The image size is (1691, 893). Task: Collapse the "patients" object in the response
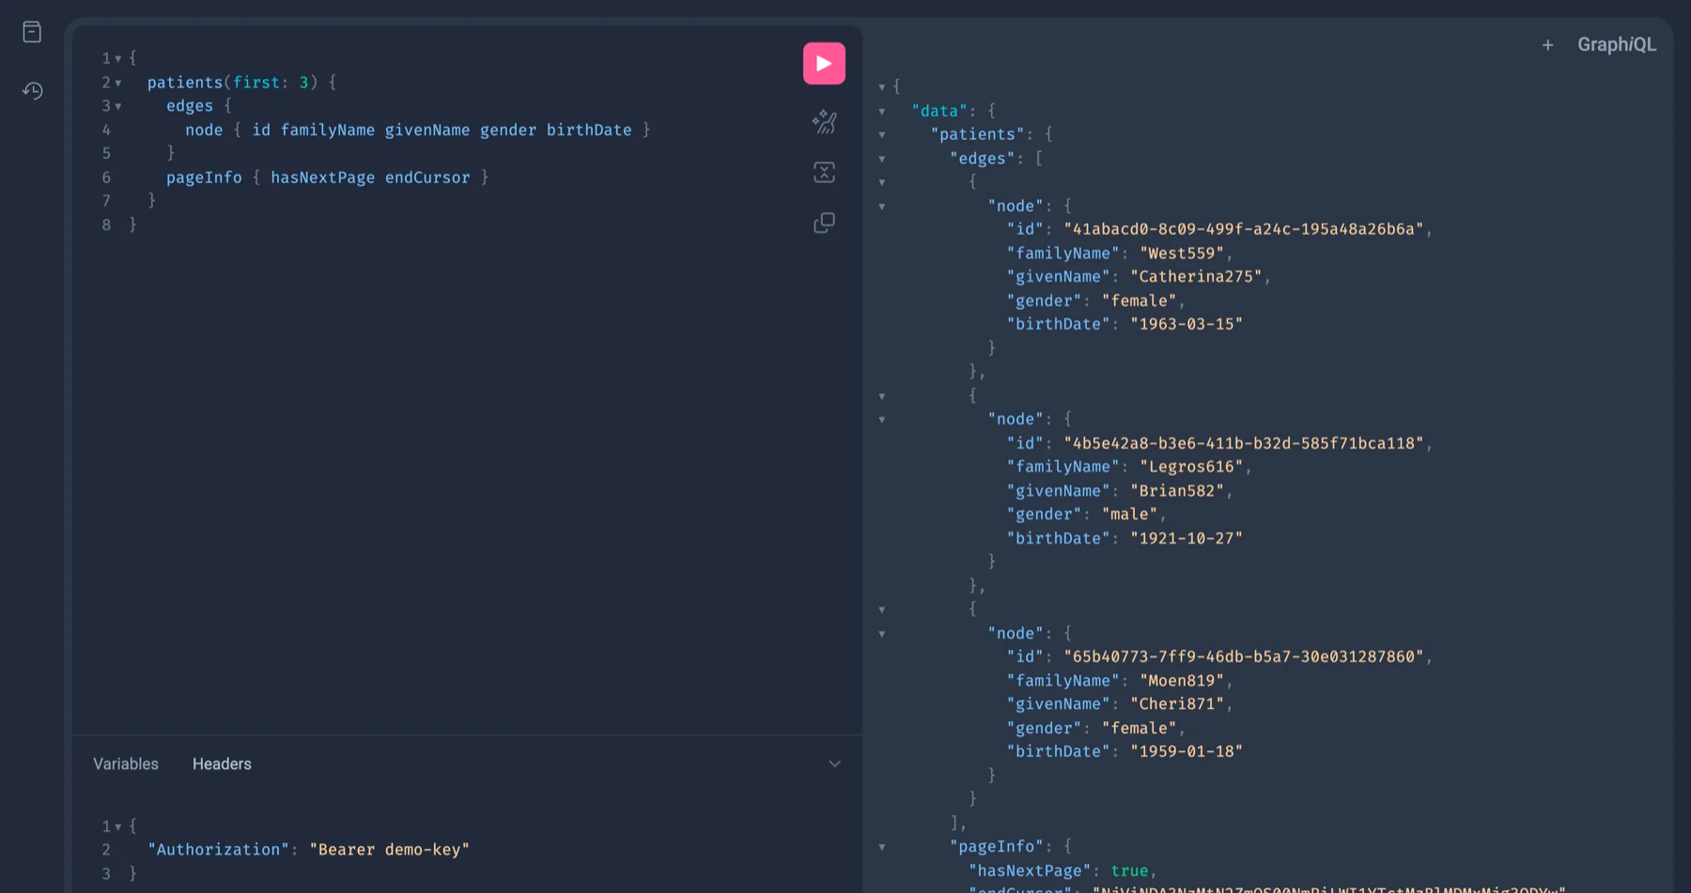point(882,135)
